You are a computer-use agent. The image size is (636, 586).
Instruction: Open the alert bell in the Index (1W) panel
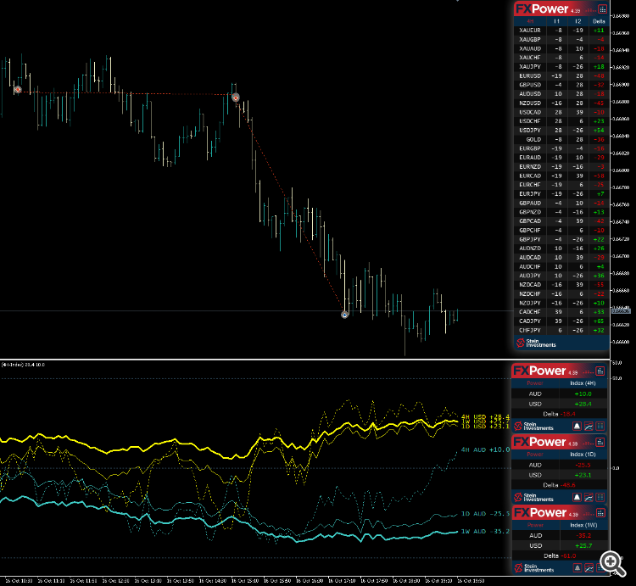coord(577,567)
